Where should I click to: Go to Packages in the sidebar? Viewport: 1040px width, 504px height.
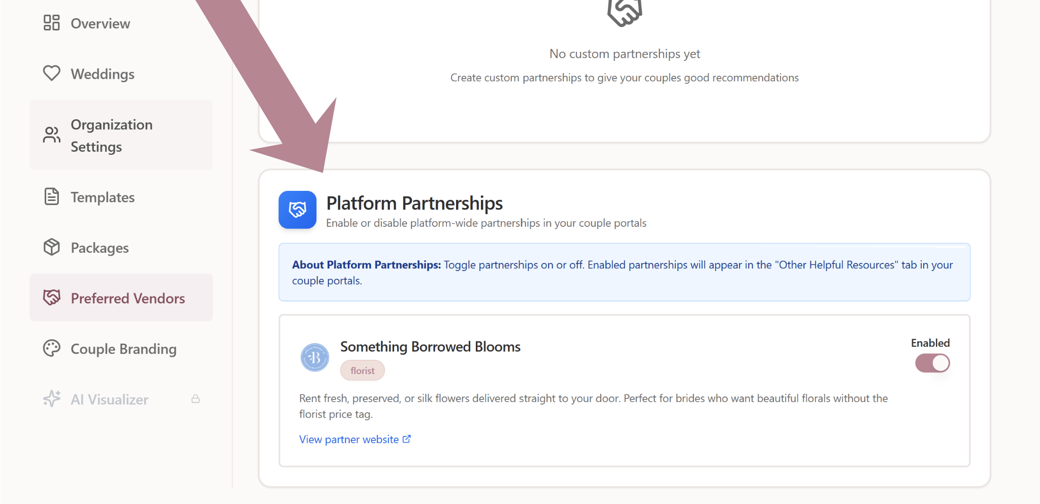coord(100,248)
